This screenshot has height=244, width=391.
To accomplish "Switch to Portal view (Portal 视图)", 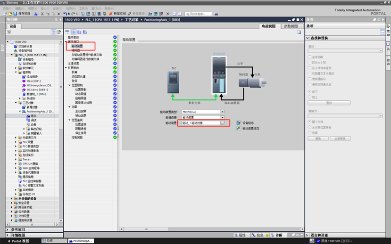I will pyautogui.click(x=19, y=241).
